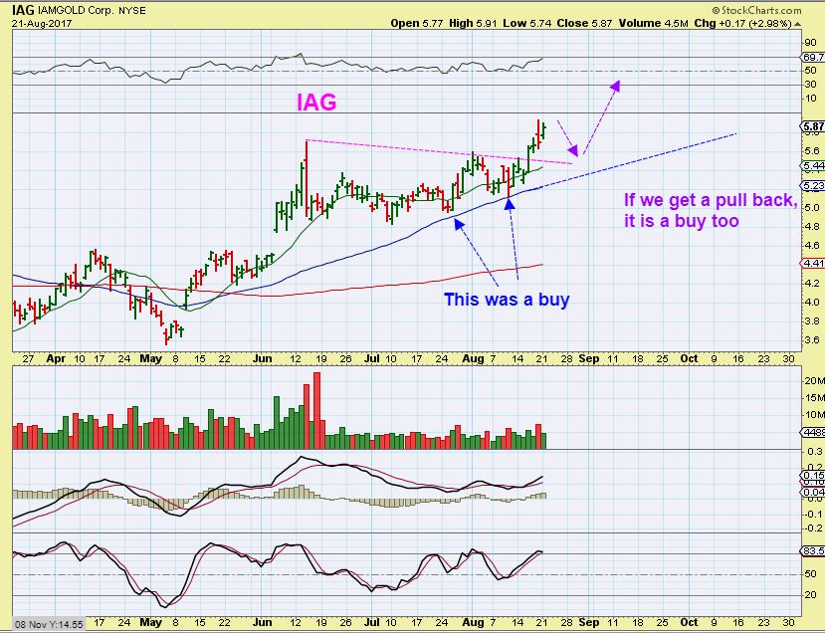Click the MACD line value tag 0.15

[x=813, y=475]
